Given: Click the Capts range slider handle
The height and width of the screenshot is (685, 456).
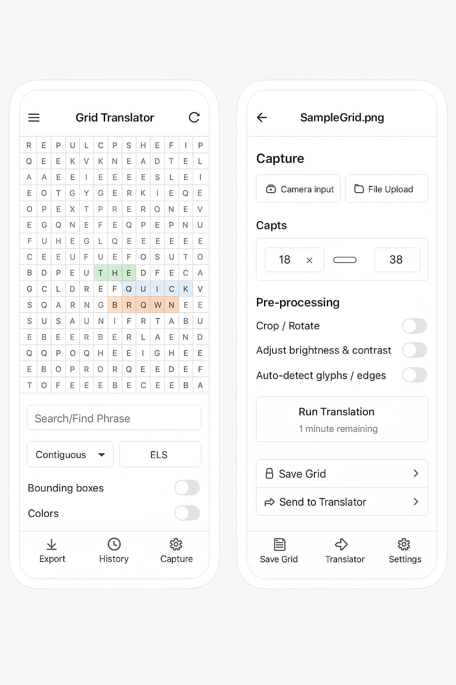Looking at the screenshot, I should (x=345, y=260).
